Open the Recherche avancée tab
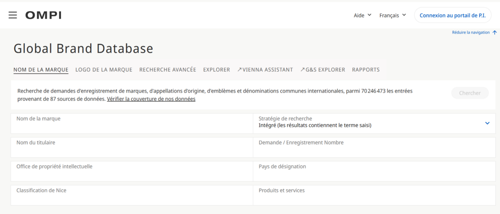This screenshot has width=500, height=214. tap(167, 70)
